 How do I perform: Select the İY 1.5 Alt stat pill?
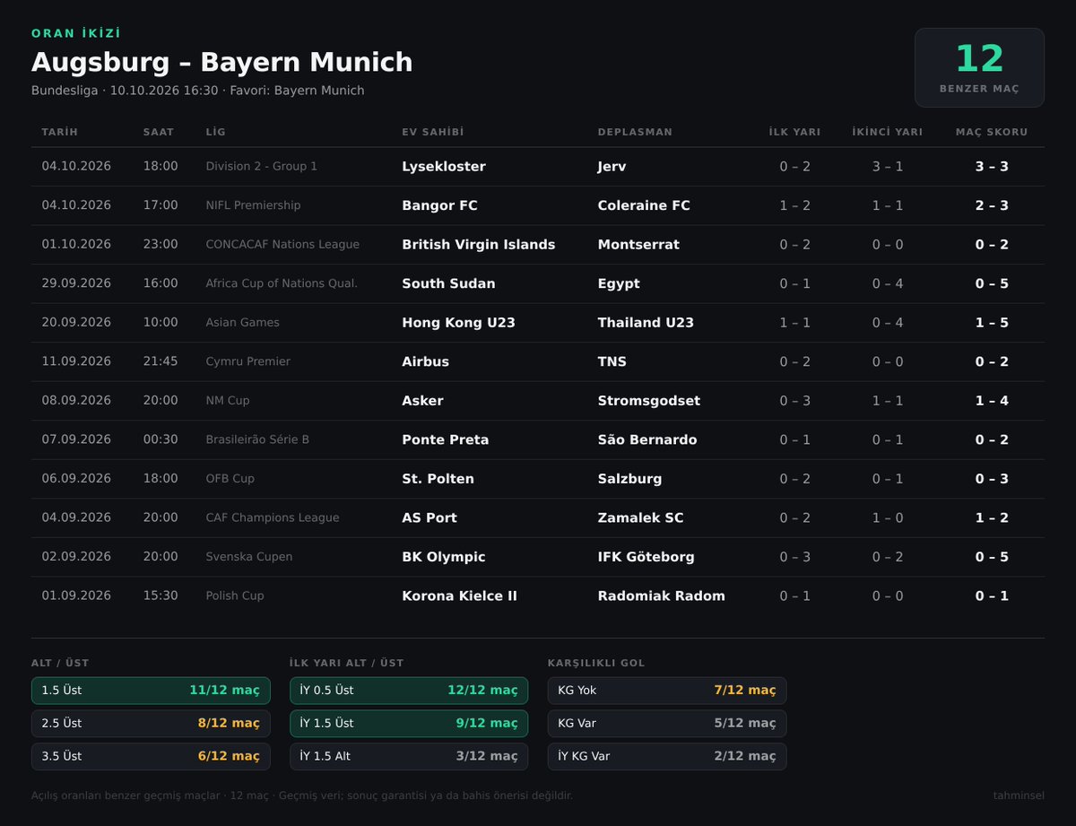click(x=409, y=756)
